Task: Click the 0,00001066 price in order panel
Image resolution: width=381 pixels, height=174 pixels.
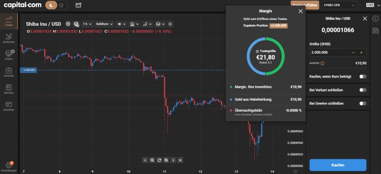Action: pos(338,30)
